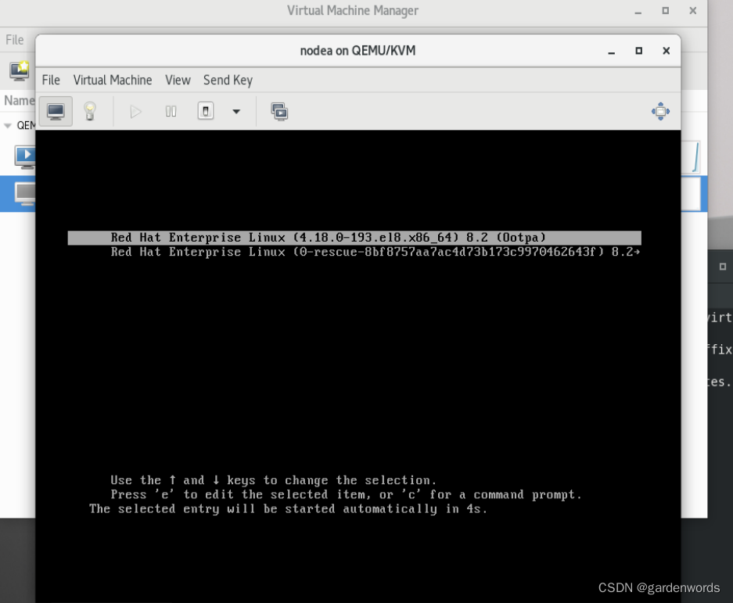This screenshot has width=733, height=603.
Task: Open shutdown options dropdown arrow
Action: point(236,111)
